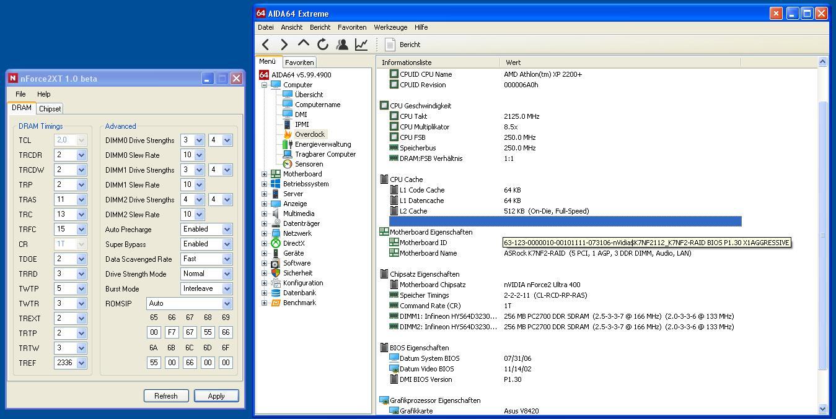Click the AIDA64 scrollbar up arrow

(823, 62)
